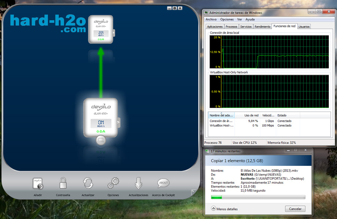Close the devolo Cockpit window

point(180,8)
